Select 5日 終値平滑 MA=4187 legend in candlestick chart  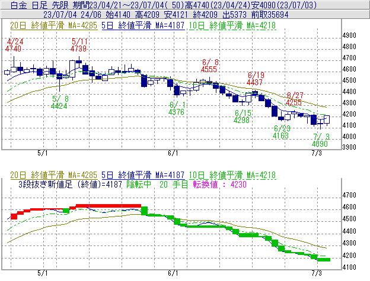[143, 25]
